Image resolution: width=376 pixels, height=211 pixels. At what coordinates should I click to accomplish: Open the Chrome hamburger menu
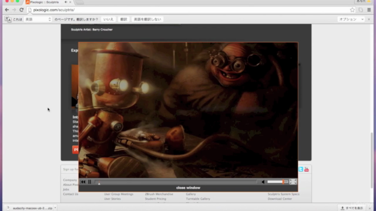tap(369, 10)
